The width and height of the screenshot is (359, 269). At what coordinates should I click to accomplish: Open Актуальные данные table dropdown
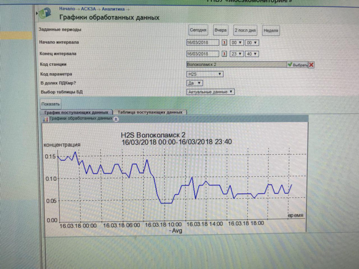tap(210, 92)
